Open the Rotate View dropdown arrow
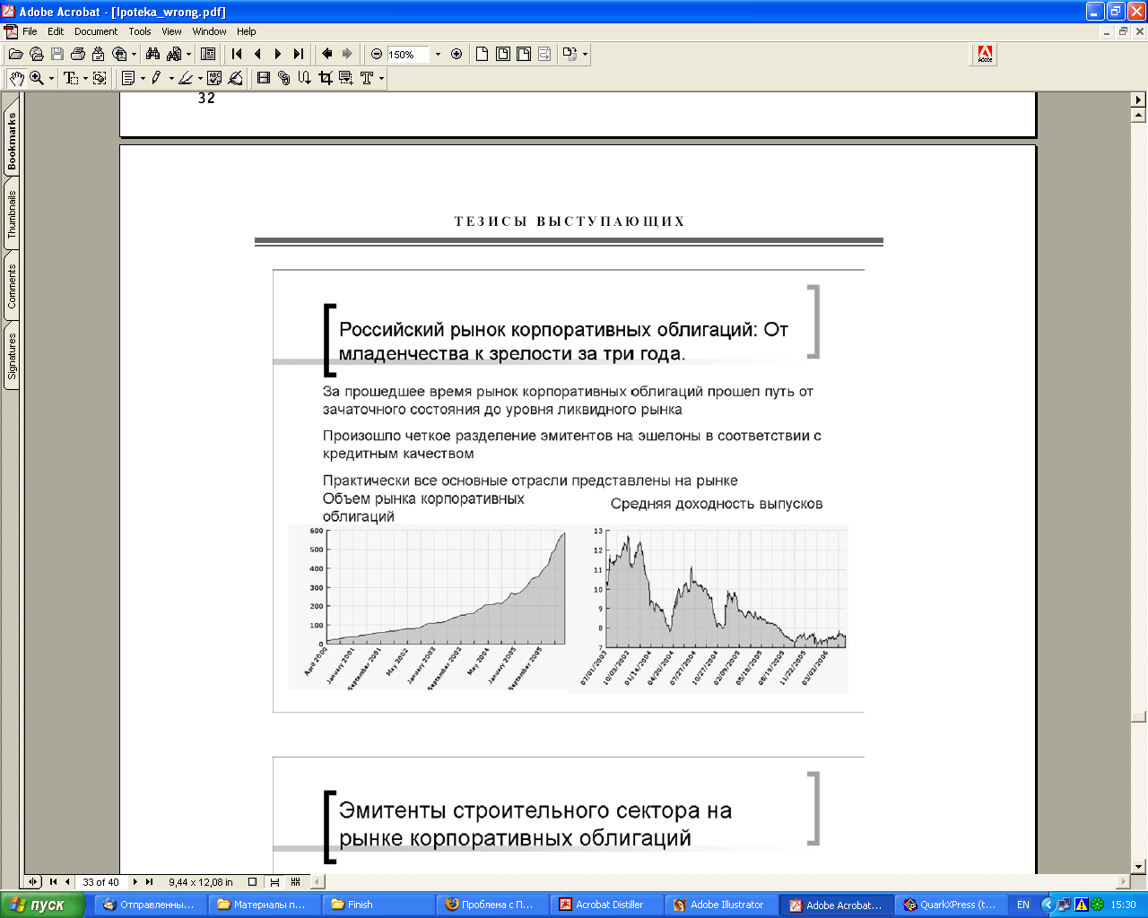This screenshot has height=918, width=1148. (585, 54)
